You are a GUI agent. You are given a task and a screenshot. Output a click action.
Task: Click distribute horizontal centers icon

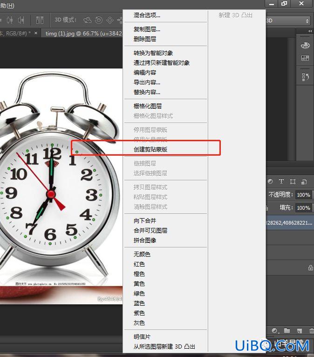(10, 20)
